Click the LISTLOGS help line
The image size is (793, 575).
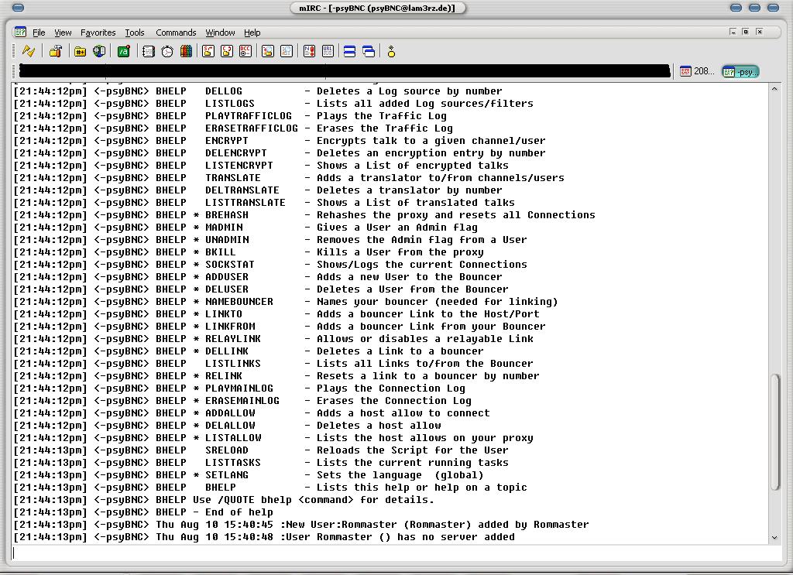(x=273, y=103)
